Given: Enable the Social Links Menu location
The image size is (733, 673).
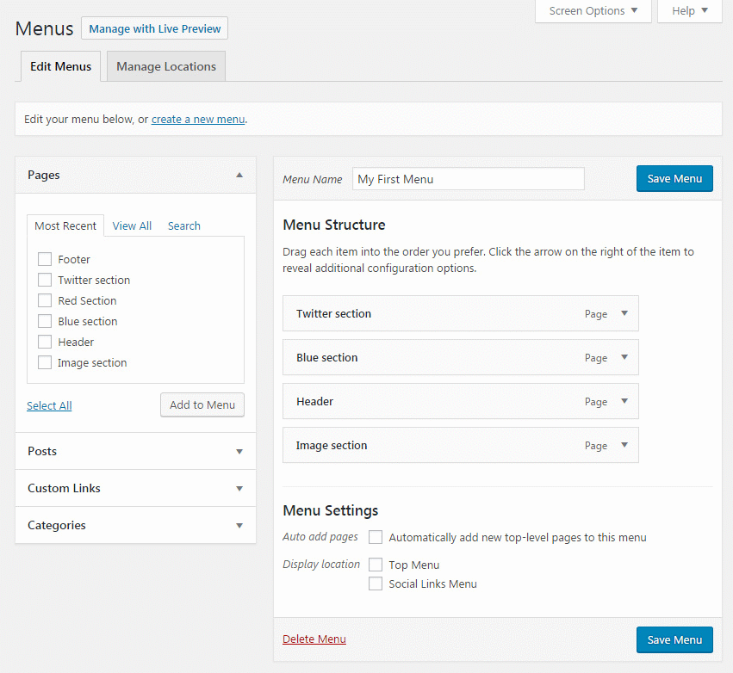Looking at the screenshot, I should (376, 583).
